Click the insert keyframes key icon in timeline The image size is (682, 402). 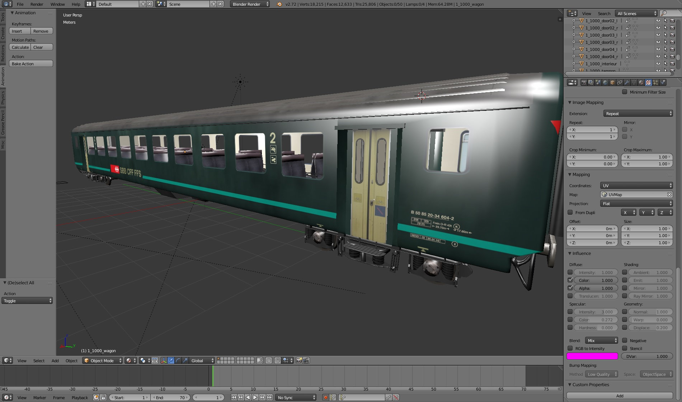point(389,397)
